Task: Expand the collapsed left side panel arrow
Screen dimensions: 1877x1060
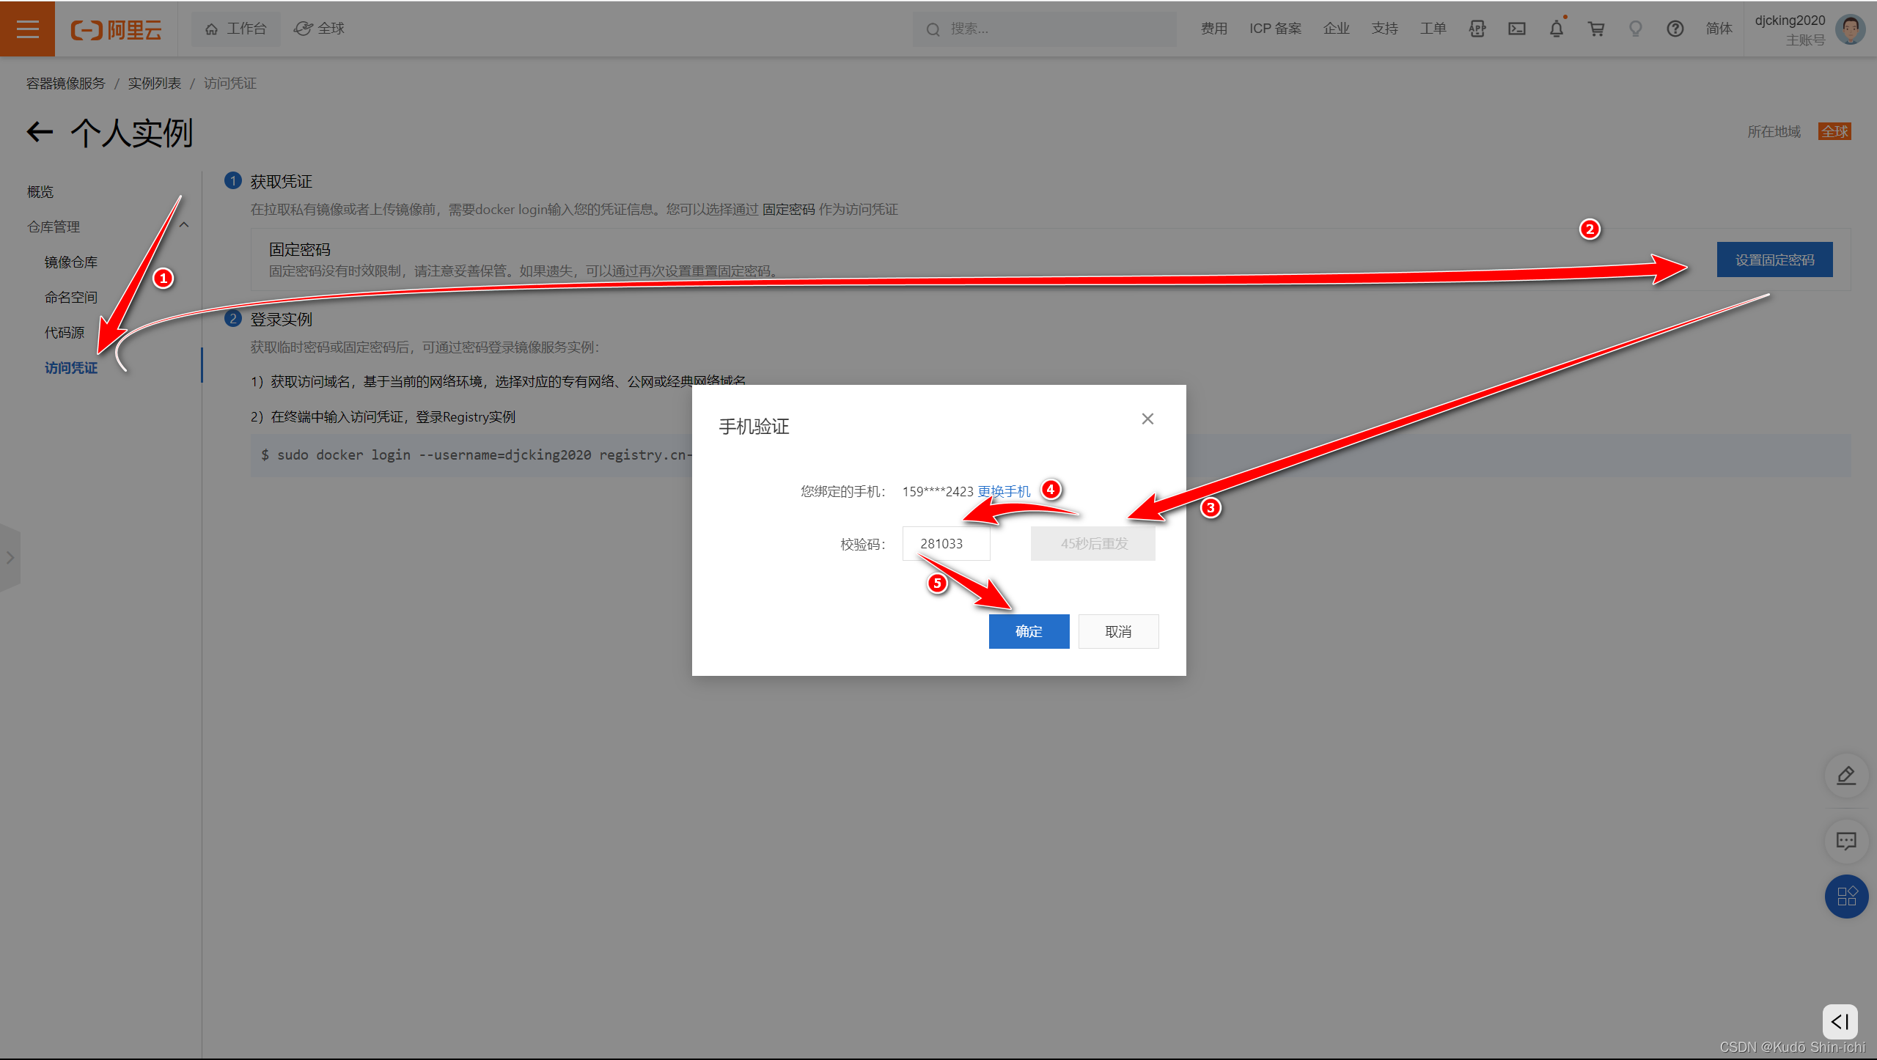Action: click(x=10, y=558)
